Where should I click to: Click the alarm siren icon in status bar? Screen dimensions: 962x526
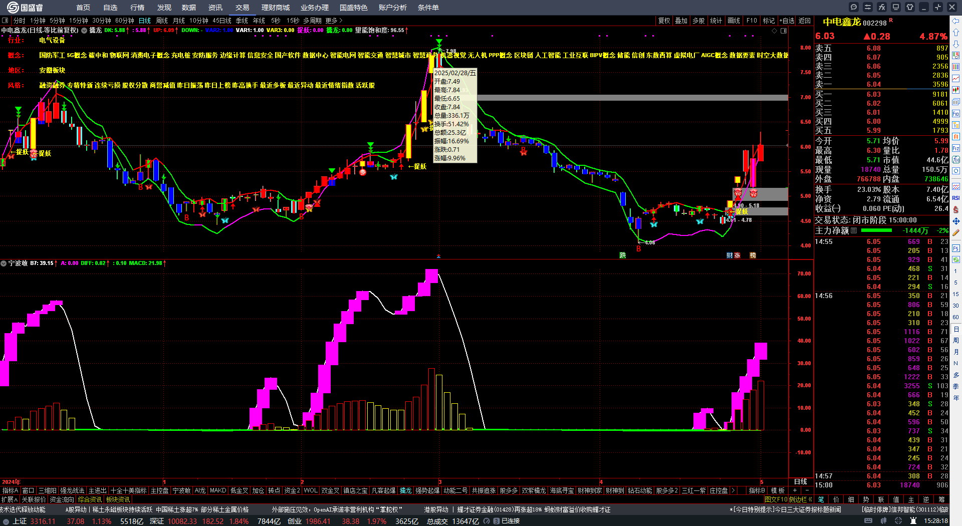[x=914, y=521]
